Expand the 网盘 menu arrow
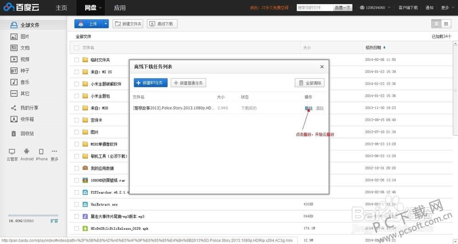This screenshot has width=458, height=244. [x=100, y=8]
